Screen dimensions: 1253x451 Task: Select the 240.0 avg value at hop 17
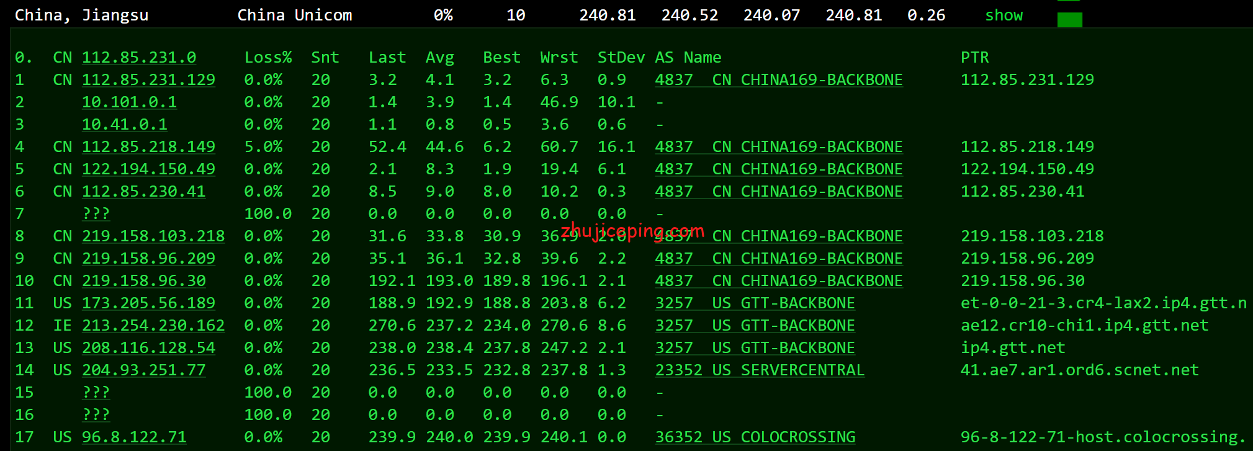(449, 437)
